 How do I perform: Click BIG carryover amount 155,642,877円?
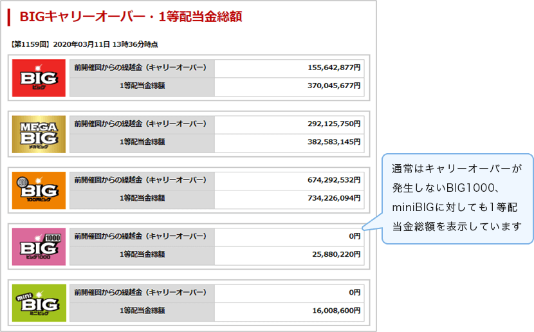coord(334,68)
